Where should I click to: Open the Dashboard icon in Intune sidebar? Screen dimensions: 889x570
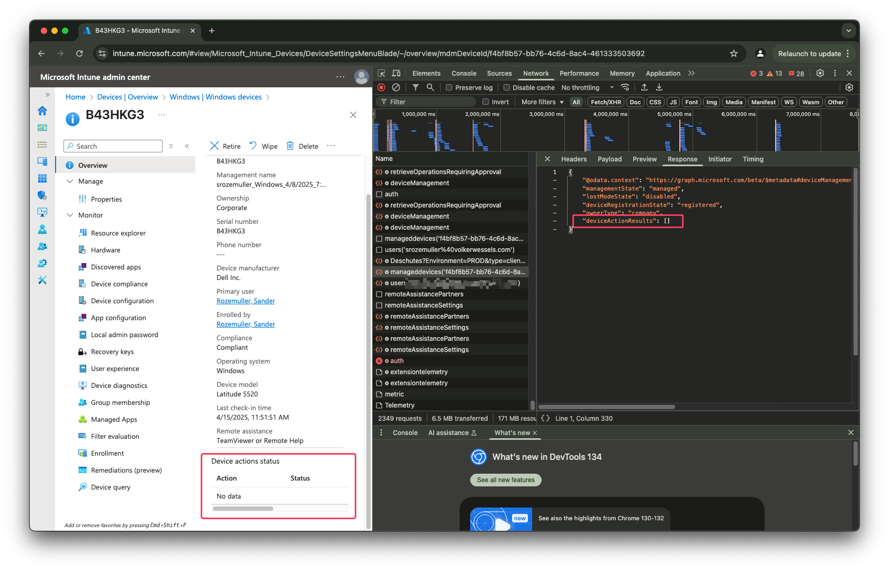point(42,128)
